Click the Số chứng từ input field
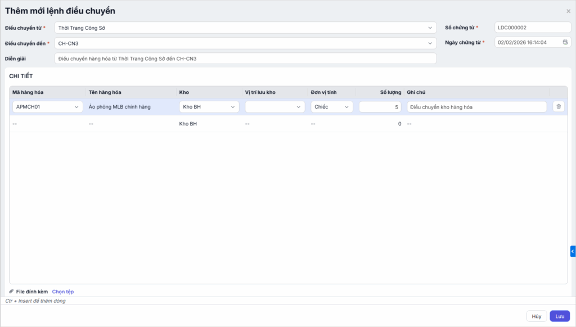The image size is (576, 327). pyautogui.click(x=532, y=28)
